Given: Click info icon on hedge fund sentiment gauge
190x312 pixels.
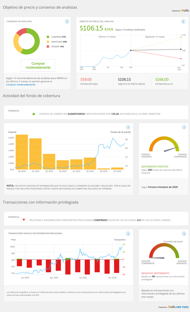Looking at the screenshot, I should 184,127.
